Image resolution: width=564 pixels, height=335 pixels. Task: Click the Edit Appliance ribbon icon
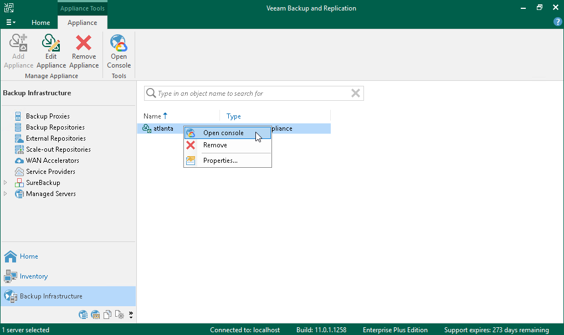tap(51, 43)
